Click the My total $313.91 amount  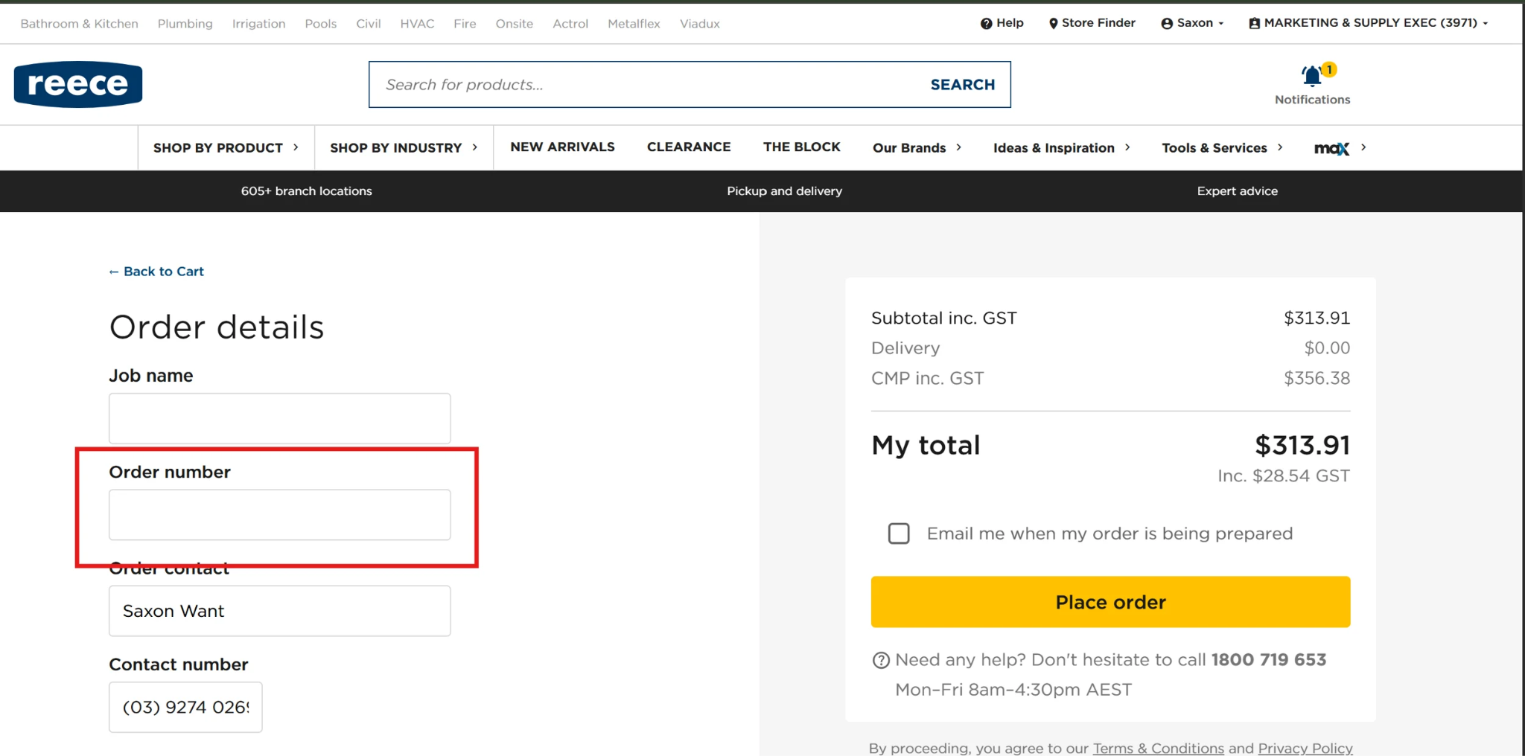[x=1302, y=445]
